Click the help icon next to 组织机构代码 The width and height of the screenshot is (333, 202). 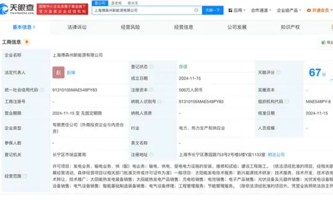(287, 102)
